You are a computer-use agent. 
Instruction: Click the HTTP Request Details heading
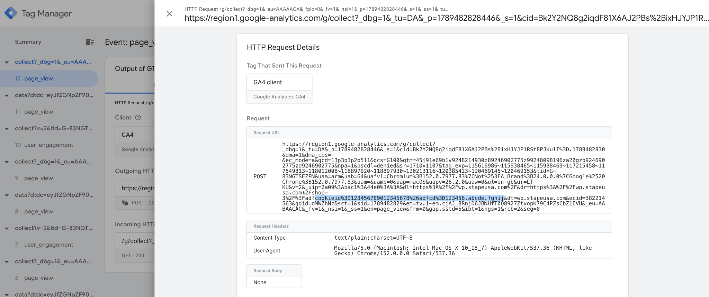coord(283,47)
